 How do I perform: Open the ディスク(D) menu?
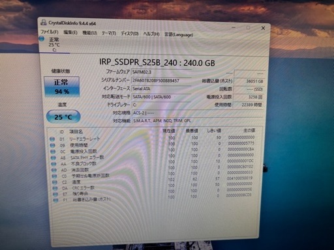130,34
